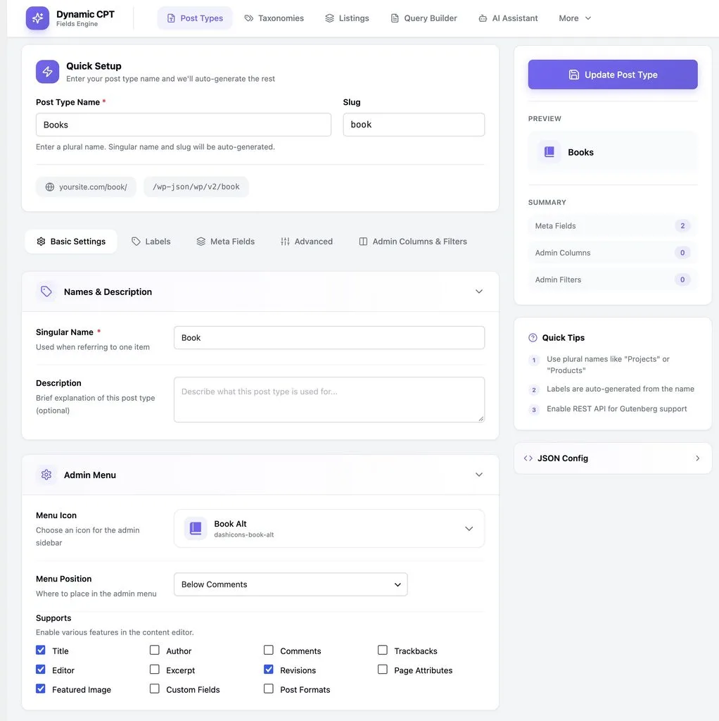Viewport: 719px width, 721px height.
Task: Uncheck the Title support checkbox
Action: click(40, 650)
